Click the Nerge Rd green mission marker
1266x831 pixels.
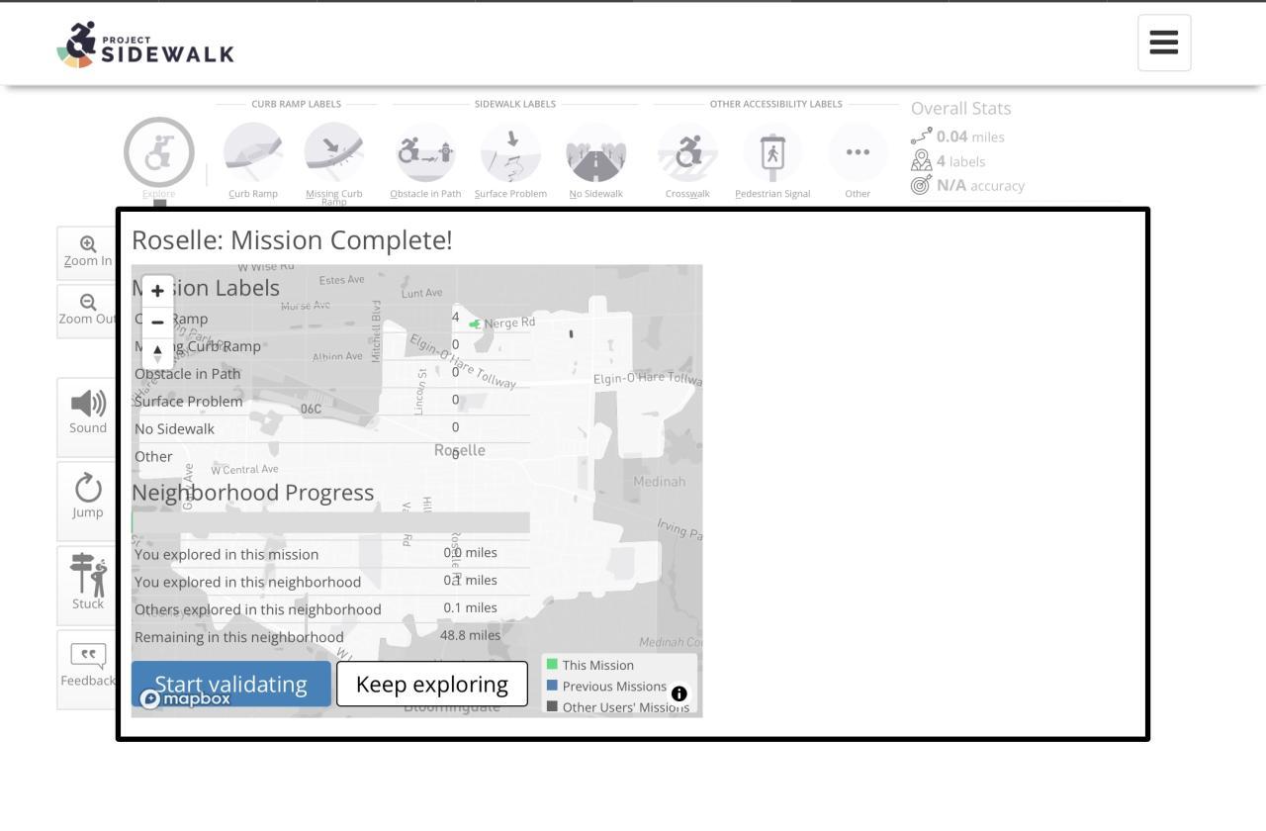point(475,323)
